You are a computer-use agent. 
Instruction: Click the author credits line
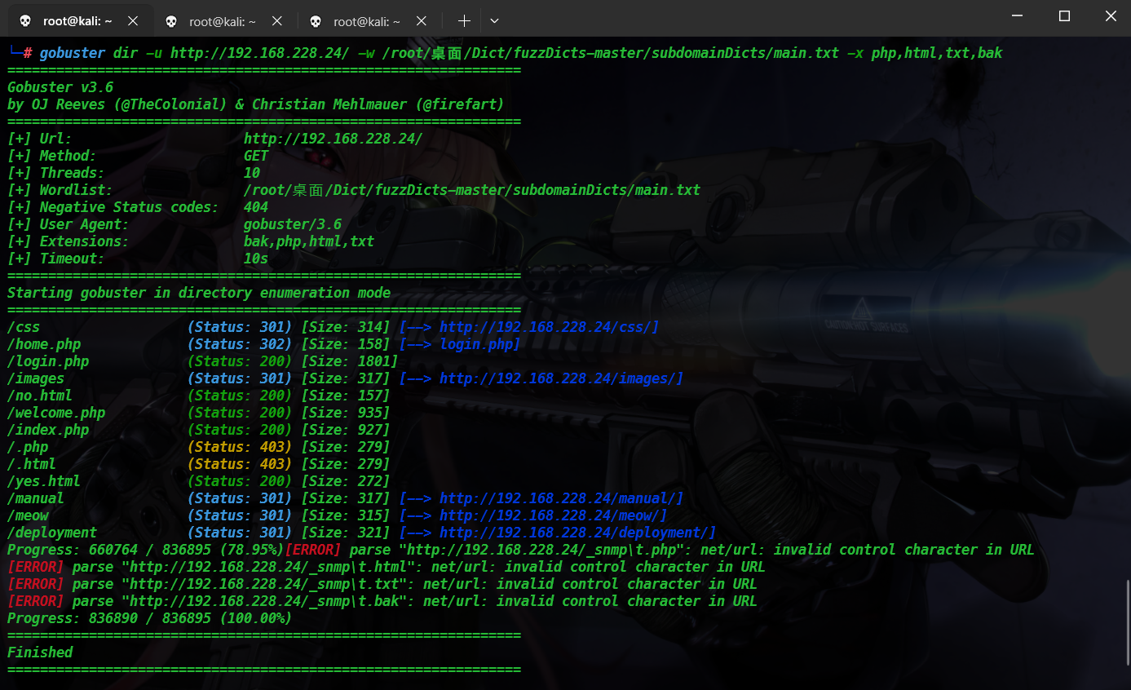tap(256, 104)
